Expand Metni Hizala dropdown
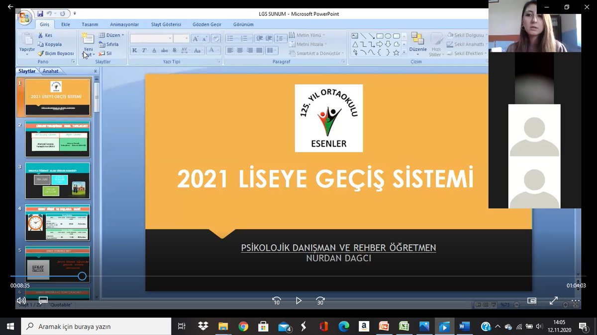Image resolution: width=597 pixels, height=335 pixels. click(x=307, y=44)
